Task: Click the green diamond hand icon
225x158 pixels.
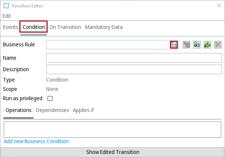Action: point(207,45)
